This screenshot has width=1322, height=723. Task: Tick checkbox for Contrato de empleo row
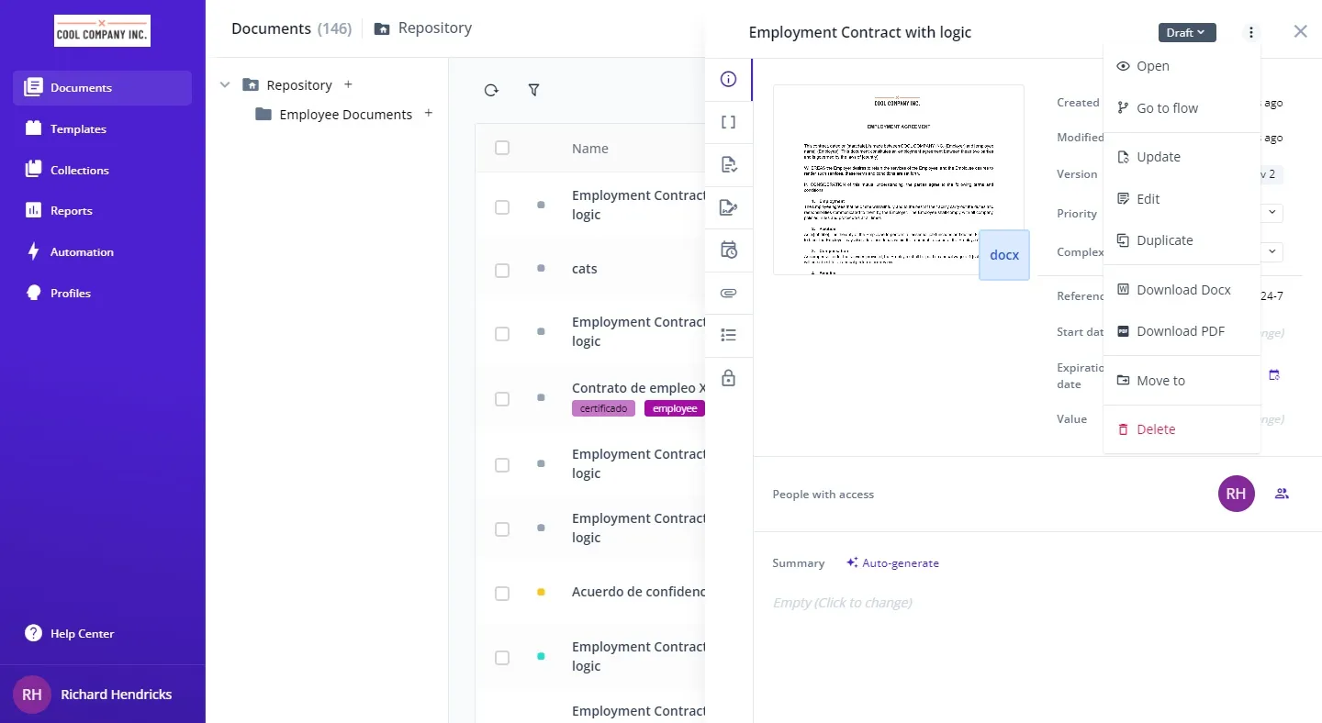click(502, 399)
